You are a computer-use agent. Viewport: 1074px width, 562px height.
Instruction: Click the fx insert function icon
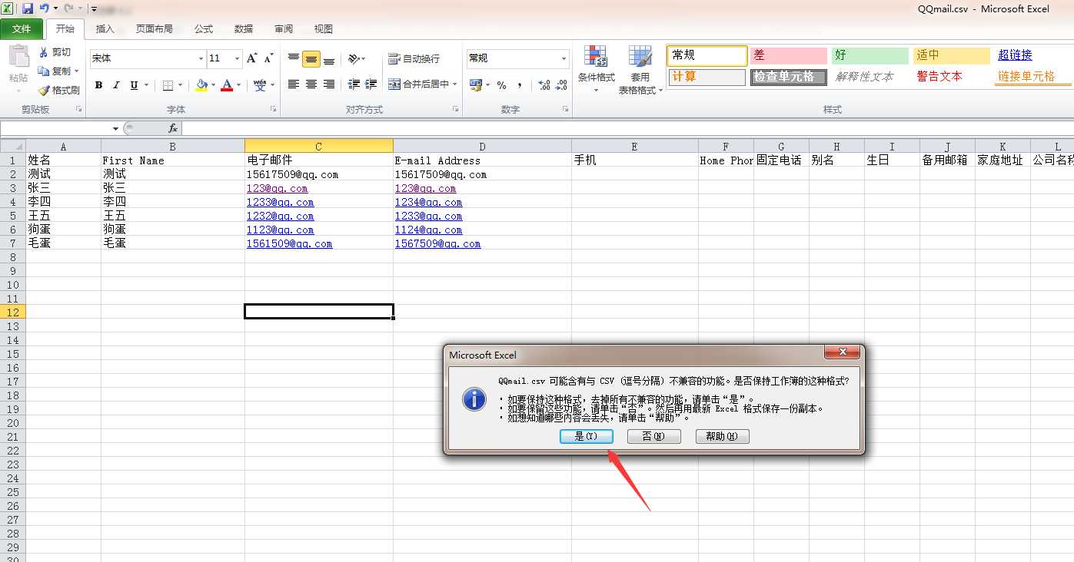(x=173, y=128)
